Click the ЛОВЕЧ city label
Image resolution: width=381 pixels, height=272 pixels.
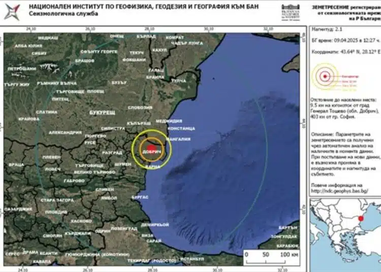pos(53,169)
